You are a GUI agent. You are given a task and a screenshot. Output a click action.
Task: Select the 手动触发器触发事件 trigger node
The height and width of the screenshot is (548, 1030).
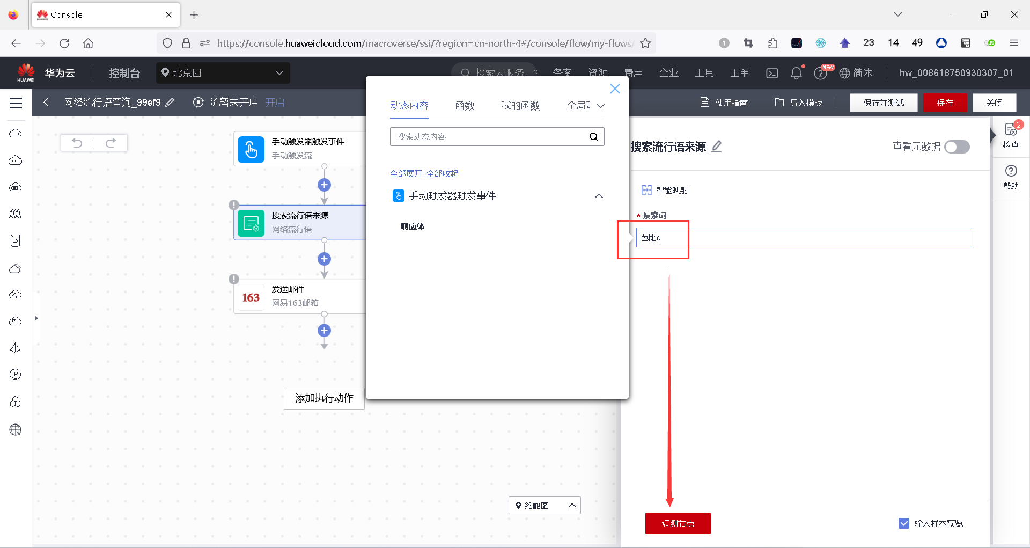click(x=298, y=149)
